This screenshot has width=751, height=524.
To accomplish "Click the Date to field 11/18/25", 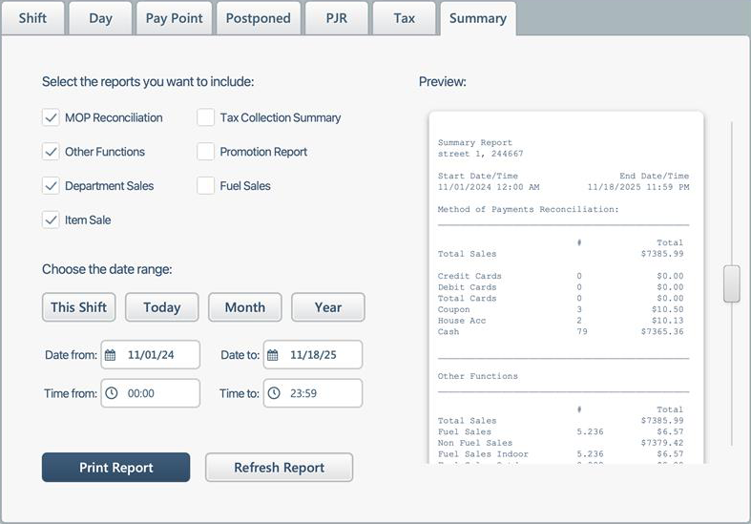I will [313, 355].
